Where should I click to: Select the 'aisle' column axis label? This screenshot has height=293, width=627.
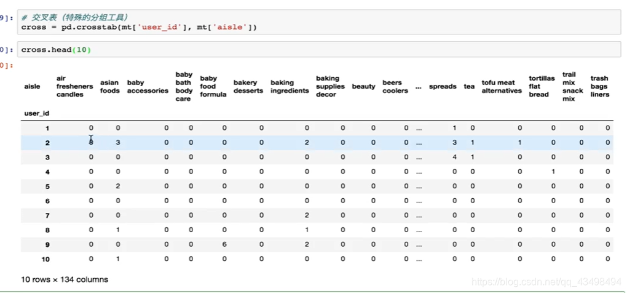(x=32, y=86)
